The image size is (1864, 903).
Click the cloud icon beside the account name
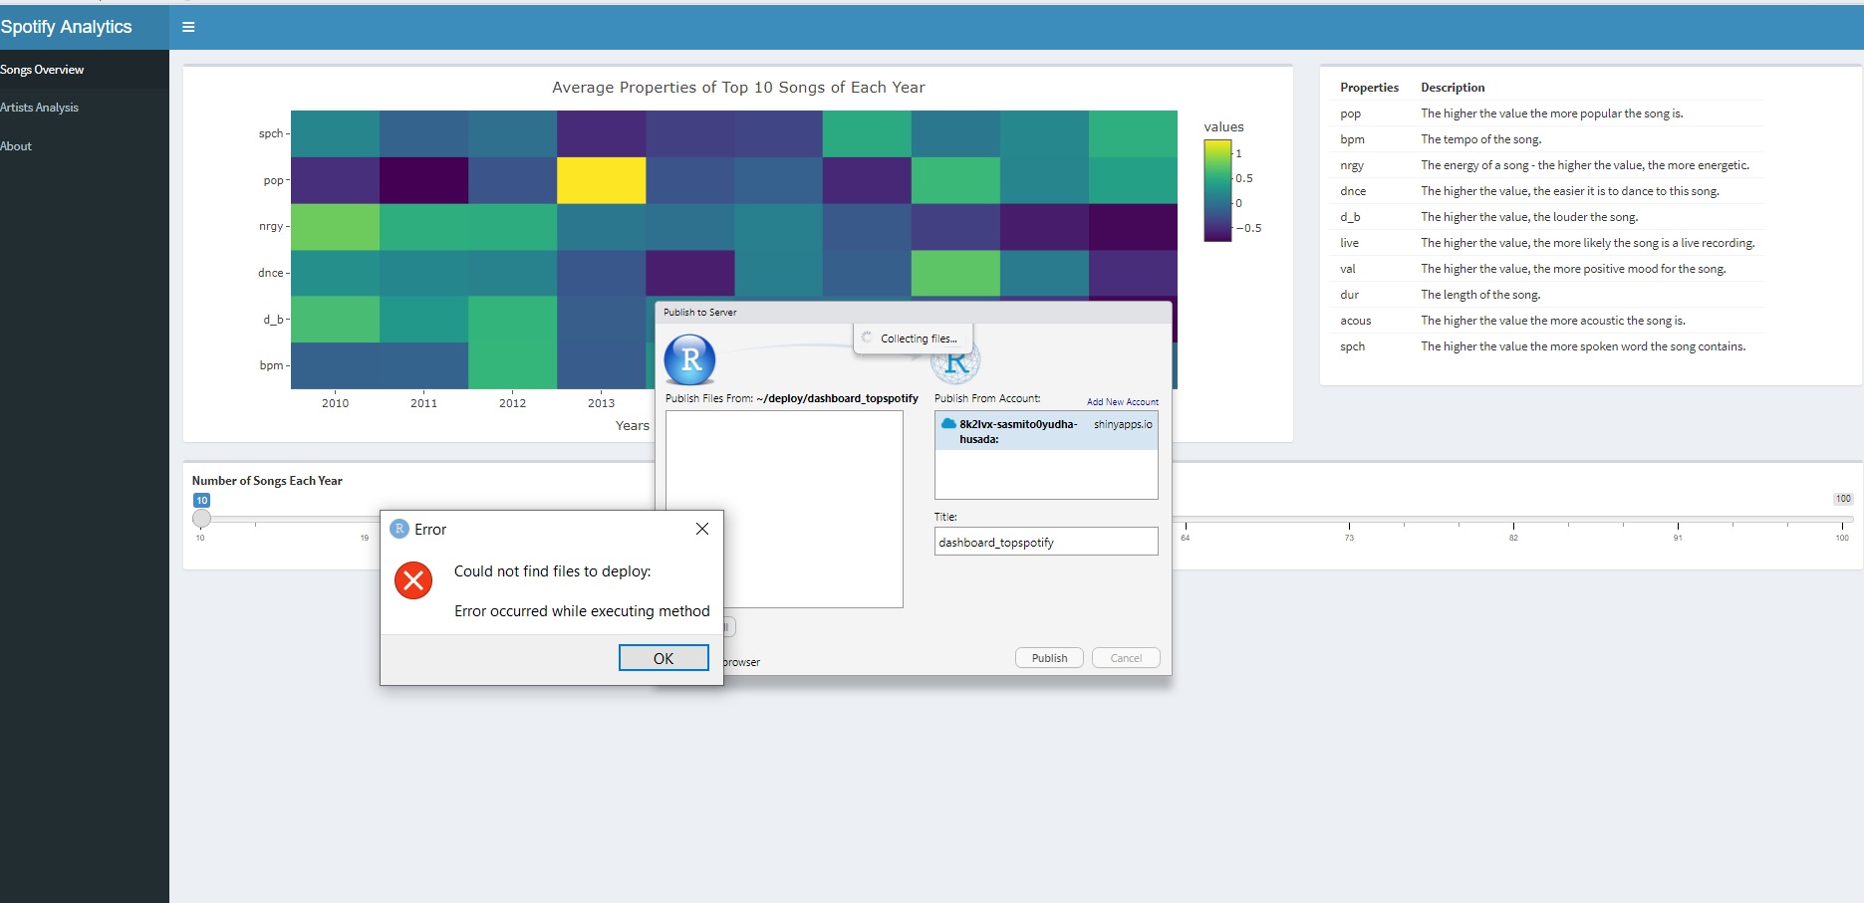(x=946, y=423)
